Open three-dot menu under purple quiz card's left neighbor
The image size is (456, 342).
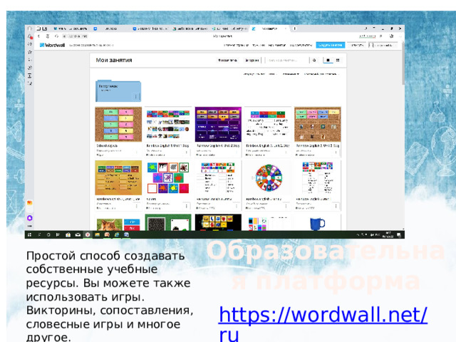187,152
